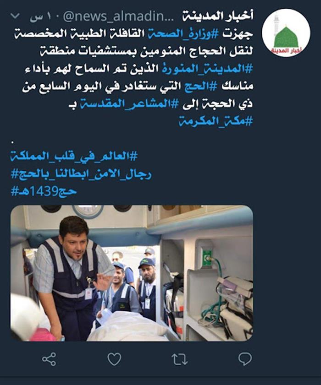Open the #رجال_الامن_ابطالنا_بالحج hashtag
Viewport: 321px width, 385px height.
pyautogui.click(x=81, y=174)
